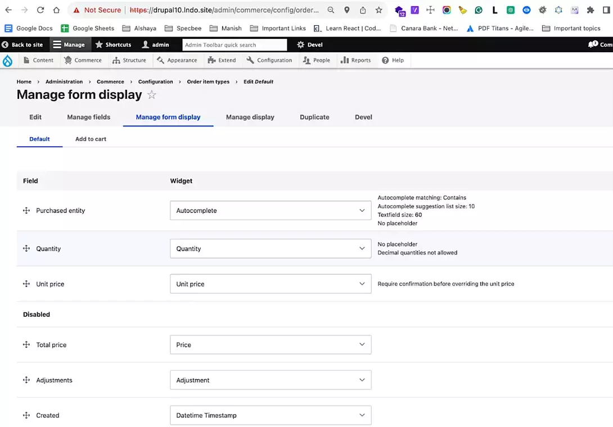This screenshot has width=613, height=427.
Task: Open the Purchased entity widget dropdown
Action: (270, 210)
